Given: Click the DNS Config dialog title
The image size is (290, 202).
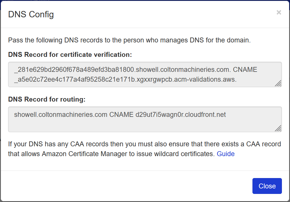Looking at the screenshot, I should tap(31, 14).
